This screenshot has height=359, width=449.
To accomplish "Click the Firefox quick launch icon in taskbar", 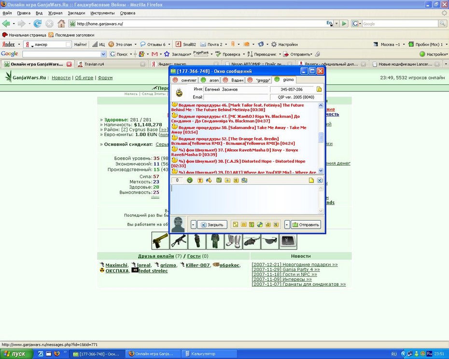I will click(x=56, y=354).
